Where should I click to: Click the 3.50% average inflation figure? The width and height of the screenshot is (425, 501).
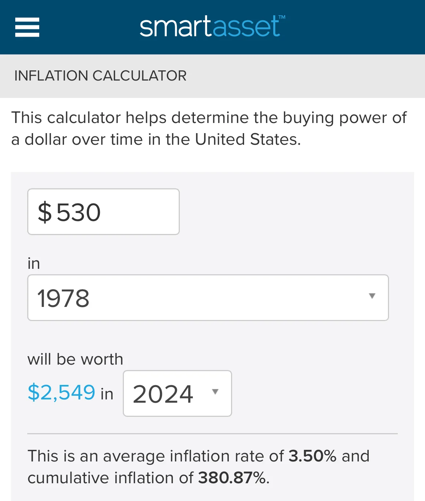tap(312, 456)
